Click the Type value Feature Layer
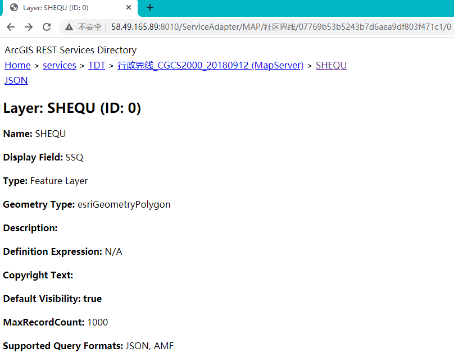Viewport: 454px width, 362px height. point(59,181)
